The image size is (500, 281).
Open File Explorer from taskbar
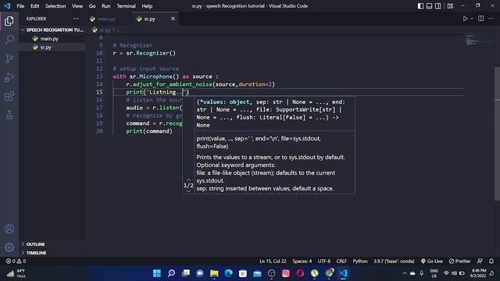[214, 273]
